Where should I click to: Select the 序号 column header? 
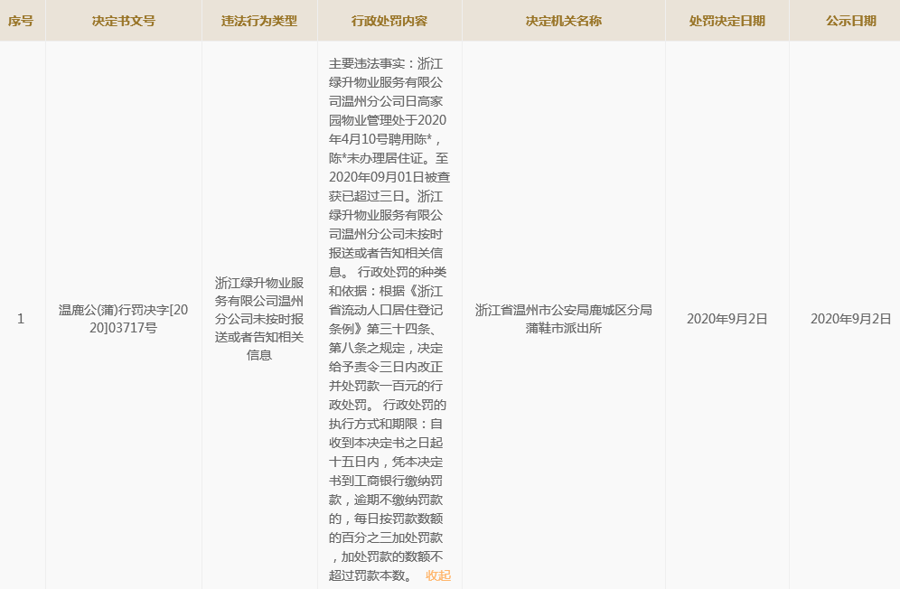pyautogui.click(x=21, y=22)
